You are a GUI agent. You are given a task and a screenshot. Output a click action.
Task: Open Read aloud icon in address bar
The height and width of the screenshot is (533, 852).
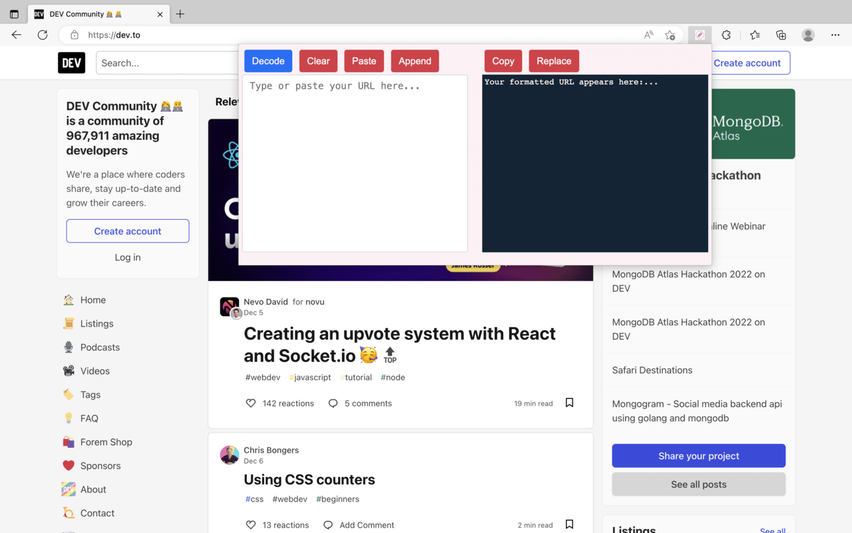point(648,35)
